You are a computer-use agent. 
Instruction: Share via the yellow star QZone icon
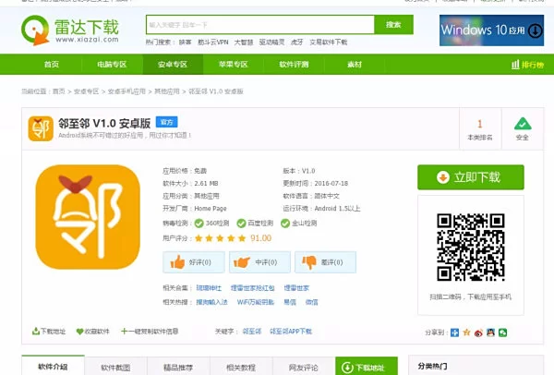click(466, 333)
